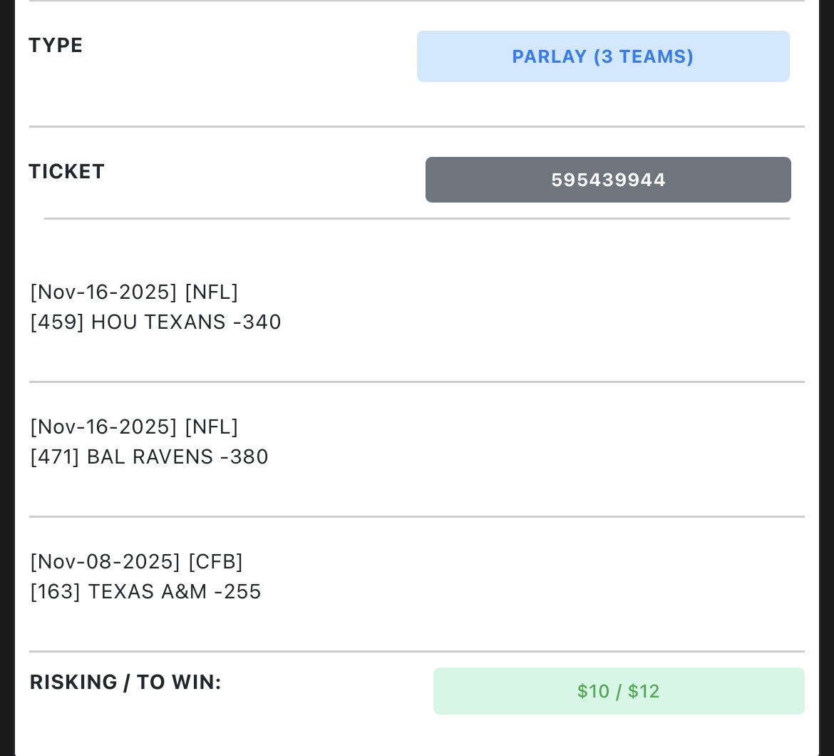Click the [NFL] tag above HOU TEXANS
Screen dimensions: 834x756
coord(211,292)
